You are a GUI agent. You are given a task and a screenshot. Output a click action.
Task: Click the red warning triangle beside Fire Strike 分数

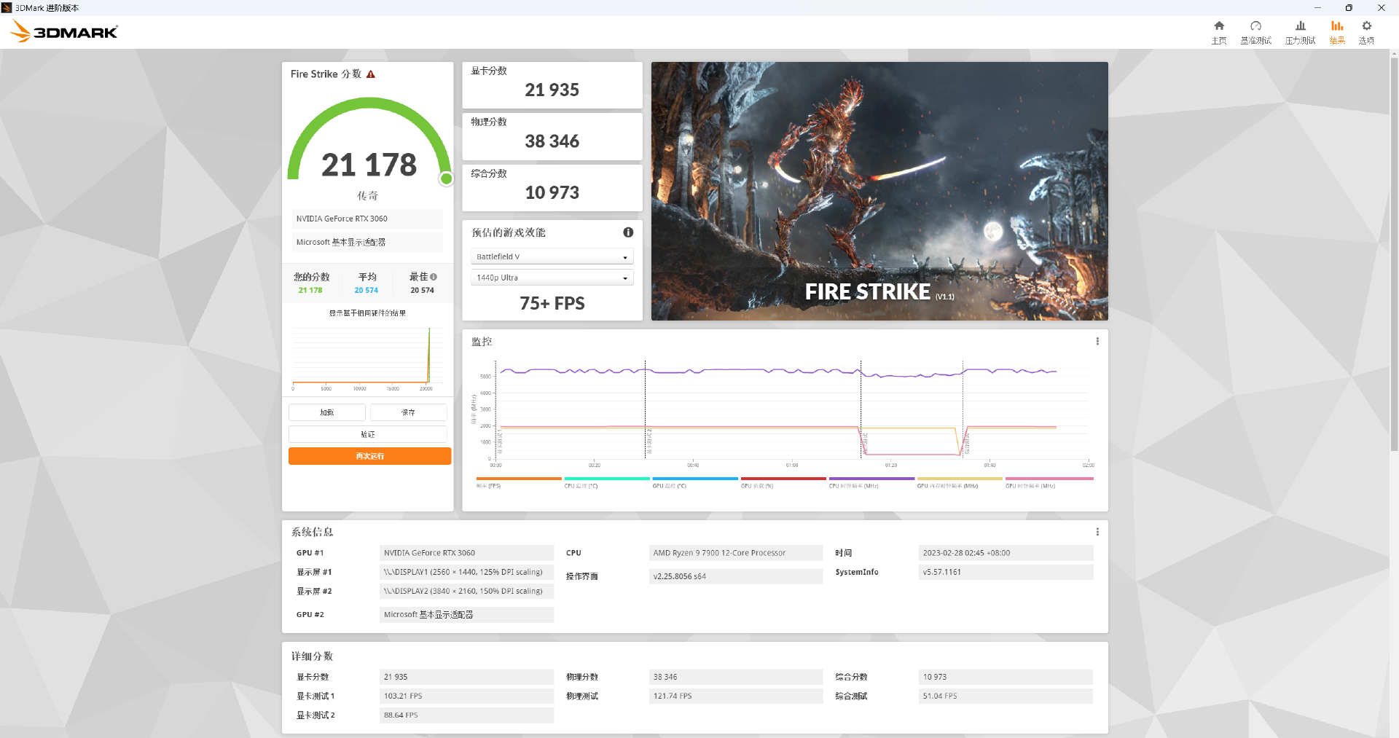(371, 74)
